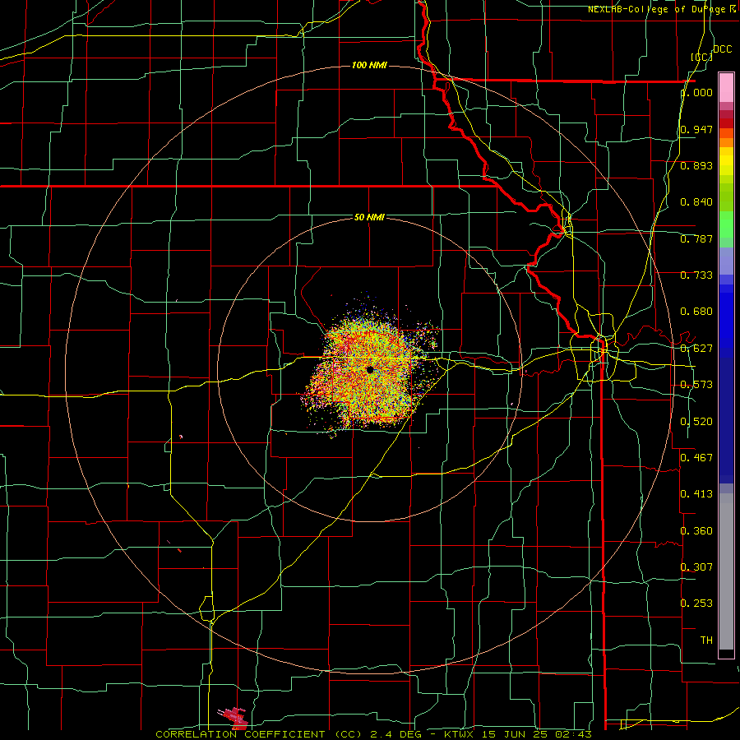This screenshot has height=740, width=740.
Task: Click the TH threshold label on scale
Action: tap(706, 641)
